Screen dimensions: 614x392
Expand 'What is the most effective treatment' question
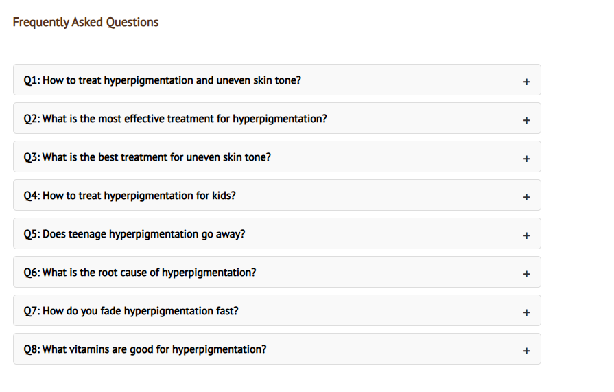tap(185, 119)
